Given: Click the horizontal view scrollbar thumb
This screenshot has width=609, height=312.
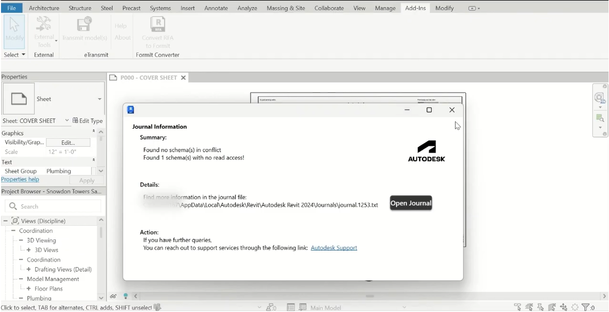Looking at the screenshot, I should (370, 296).
